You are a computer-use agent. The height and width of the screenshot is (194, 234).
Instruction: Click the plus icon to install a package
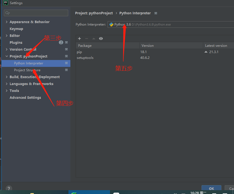coord(79,39)
